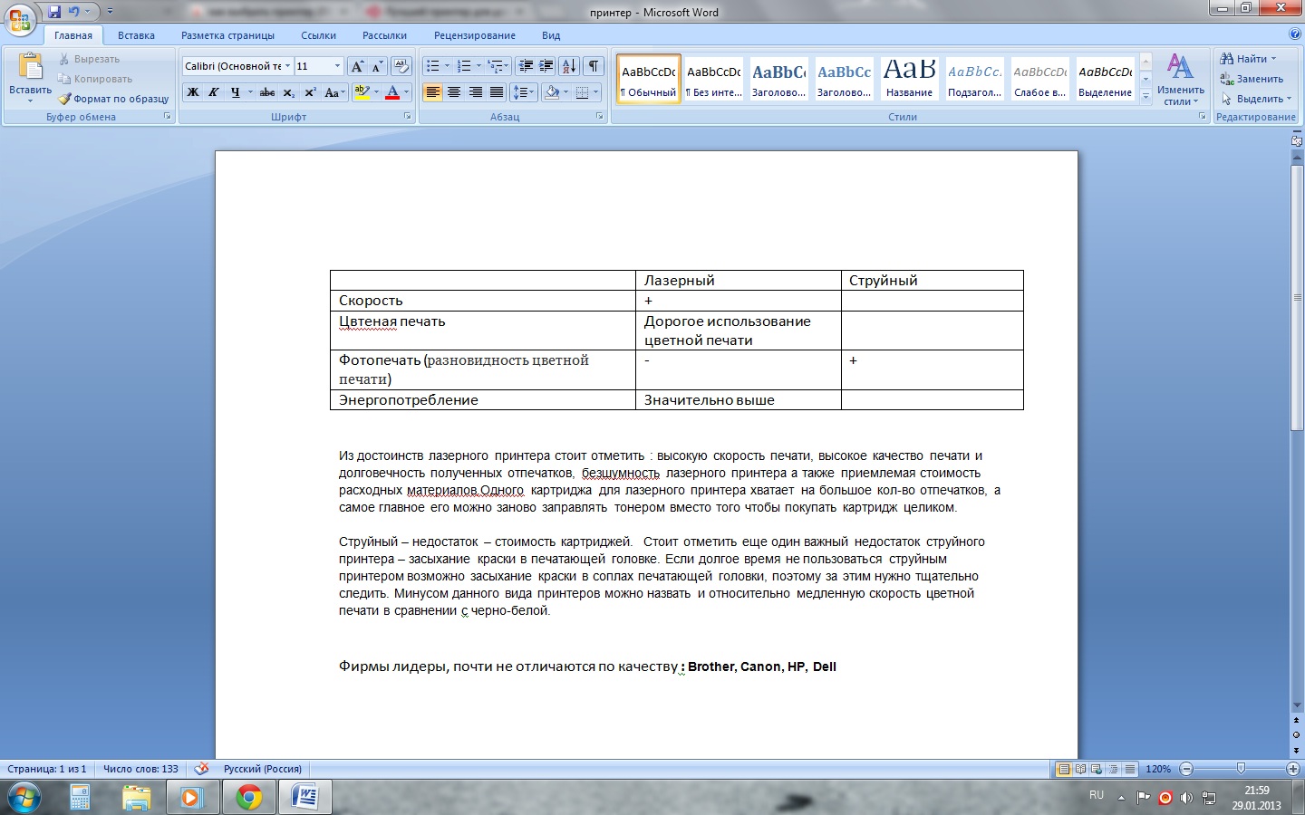The image size is (1305, 815).
Task: Undo the last action in Quick Access toolbar
Action: 74,12
